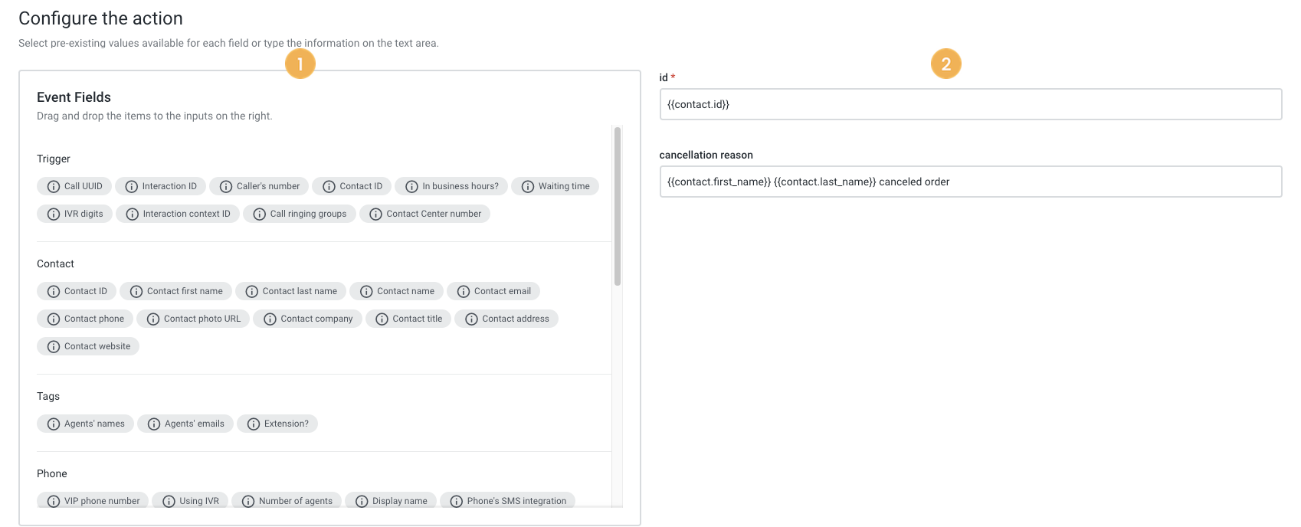
Task: View info icon for Contact address
Action: pyautogui.click(x=471, y=319)
